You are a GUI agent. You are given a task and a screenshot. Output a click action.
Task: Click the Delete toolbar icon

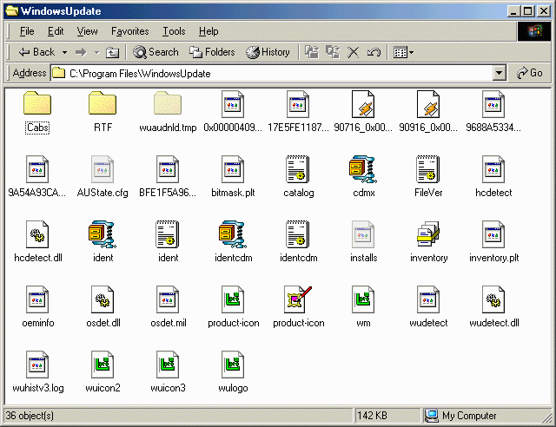[x=353, y=52]
